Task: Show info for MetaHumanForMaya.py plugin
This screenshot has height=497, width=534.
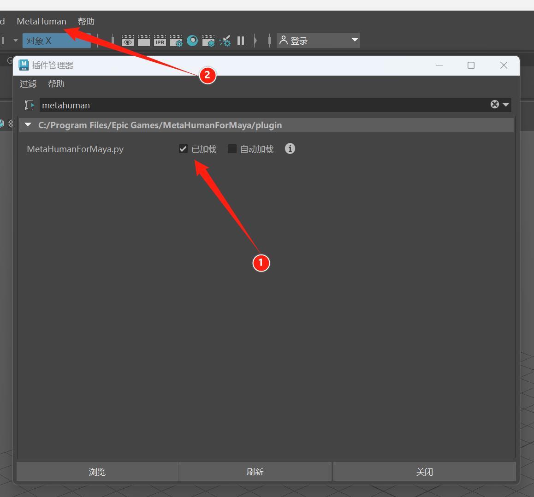Action: pos(290,148)
